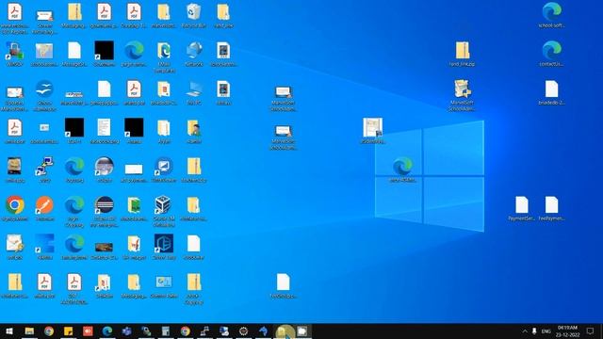Viewport: 603px width, 339px height.
Task: Open Microsoft Teams in the taskbar
Action: tap(126, 331)
